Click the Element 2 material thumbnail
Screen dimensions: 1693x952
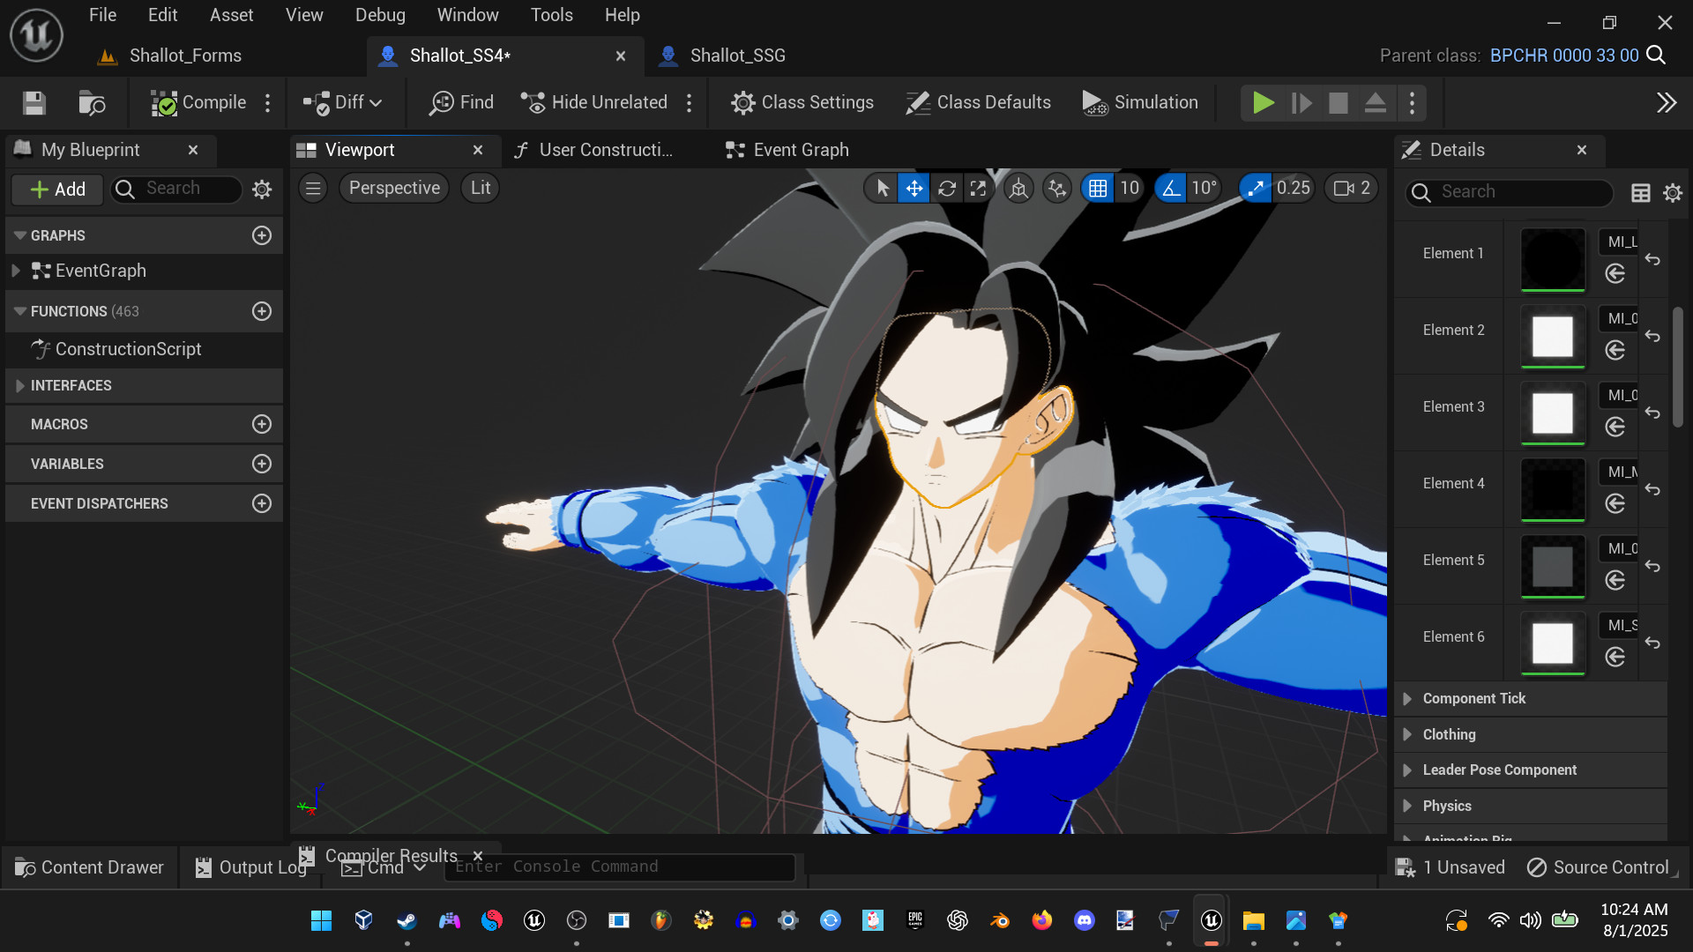(1552, 336)
